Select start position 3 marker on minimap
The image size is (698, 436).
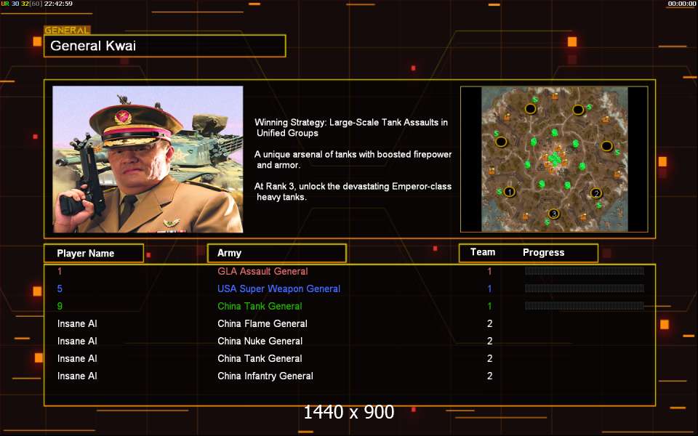click(554, 214)
